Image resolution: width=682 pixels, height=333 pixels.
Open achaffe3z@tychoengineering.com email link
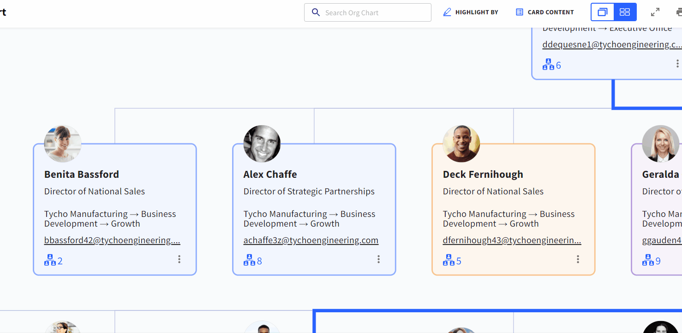coord(311,240)
